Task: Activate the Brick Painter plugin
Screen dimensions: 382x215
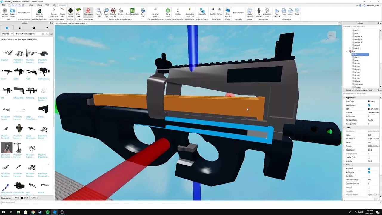Action: coord(228,13)
